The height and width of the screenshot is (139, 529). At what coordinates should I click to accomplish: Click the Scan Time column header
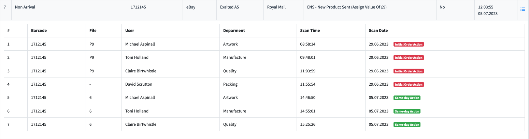pyautogui.click(x=310, y=31)
